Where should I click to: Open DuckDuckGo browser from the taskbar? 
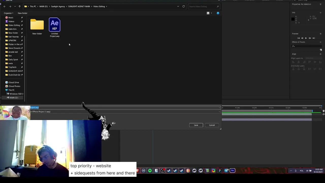click(188, 171)
